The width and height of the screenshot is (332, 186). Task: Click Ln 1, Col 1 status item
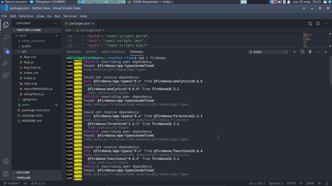[257, 183]
